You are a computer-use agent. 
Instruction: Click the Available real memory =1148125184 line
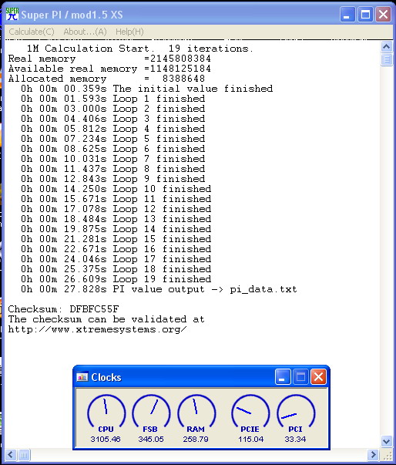(x=109, y=69)
